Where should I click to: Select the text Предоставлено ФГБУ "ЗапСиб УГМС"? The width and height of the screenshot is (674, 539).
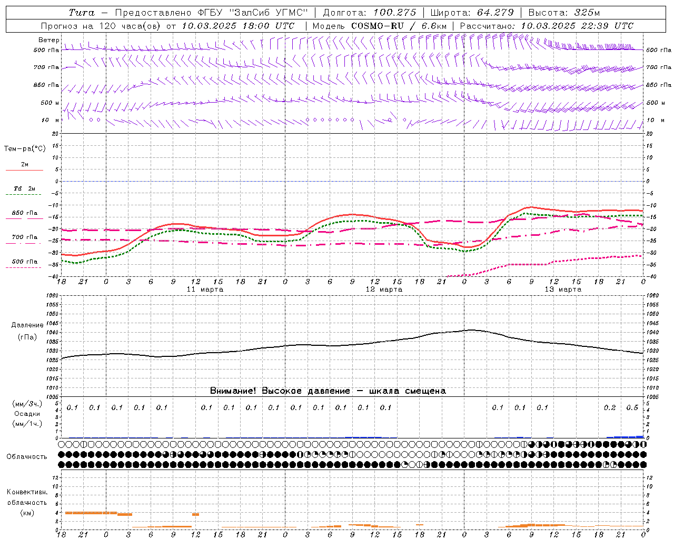pos(211,13)
